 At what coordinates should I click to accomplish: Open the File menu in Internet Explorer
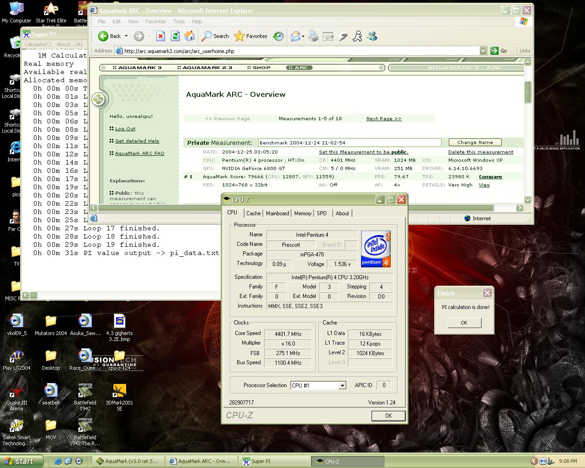coord(101,21)
